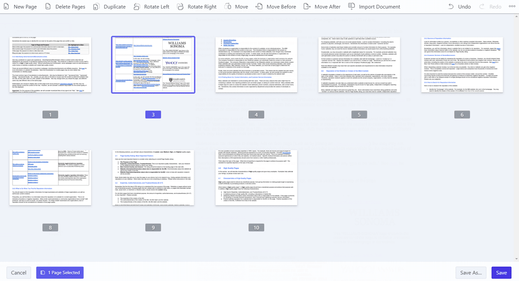Select Duplicate text in toolbar
This screenshot has height=281, width=519.
(x=115, y=7)
